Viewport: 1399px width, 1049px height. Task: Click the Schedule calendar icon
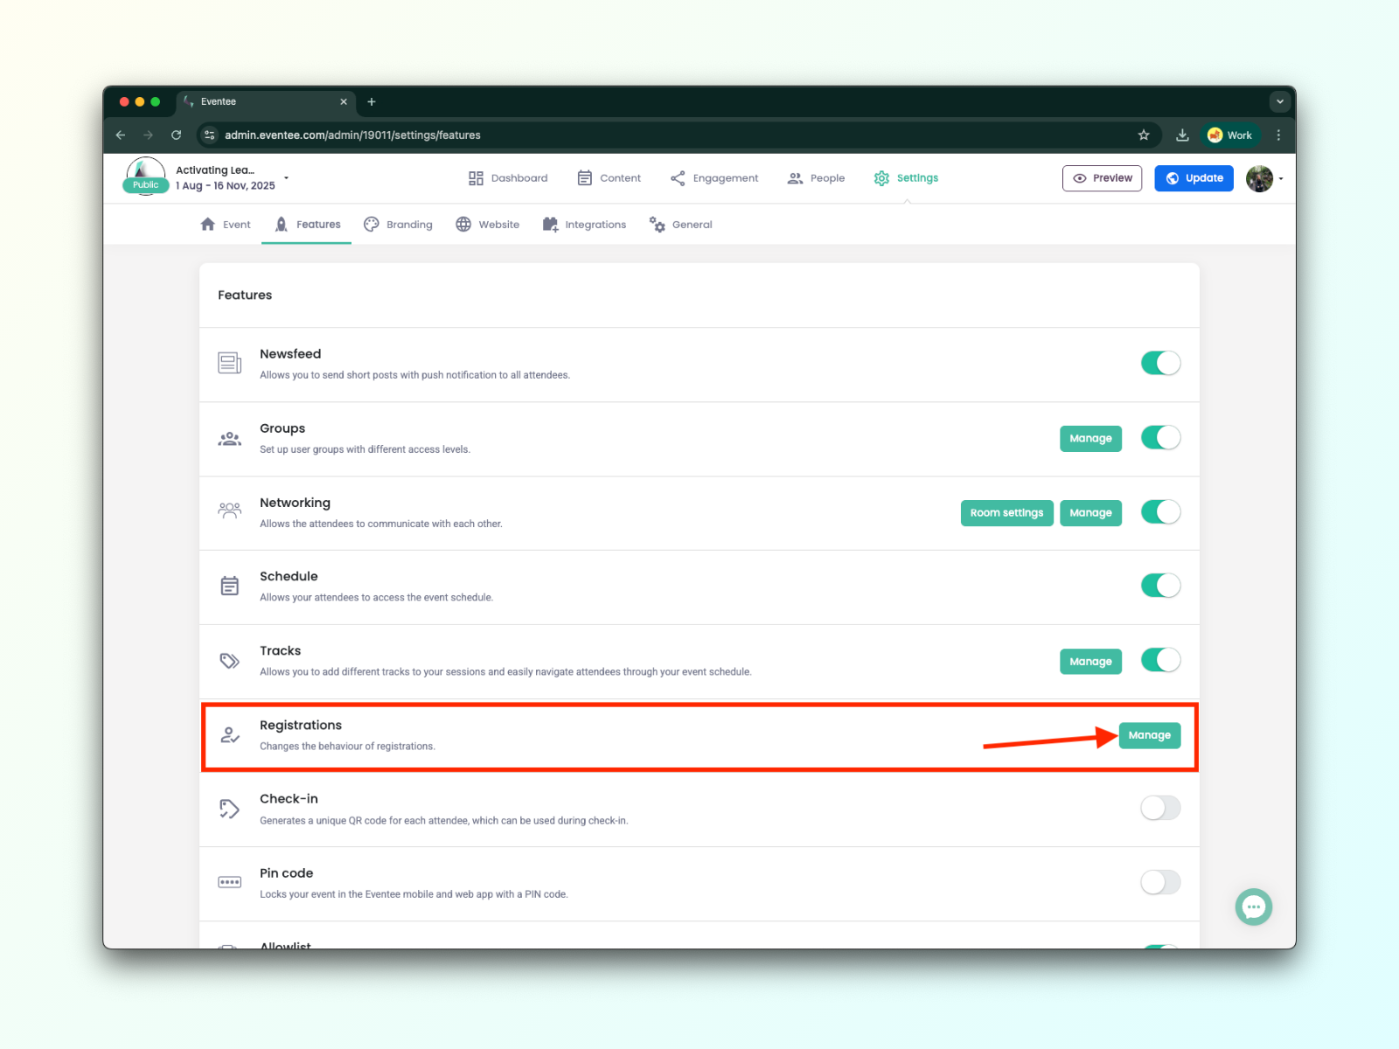(230, 586)
